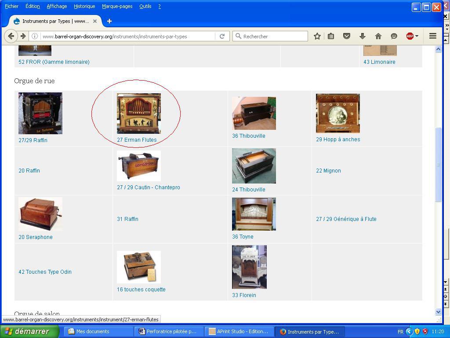Open the 27 Erman Flutes link
Screen dimensions: 450x338
click(x=137, y=140)
